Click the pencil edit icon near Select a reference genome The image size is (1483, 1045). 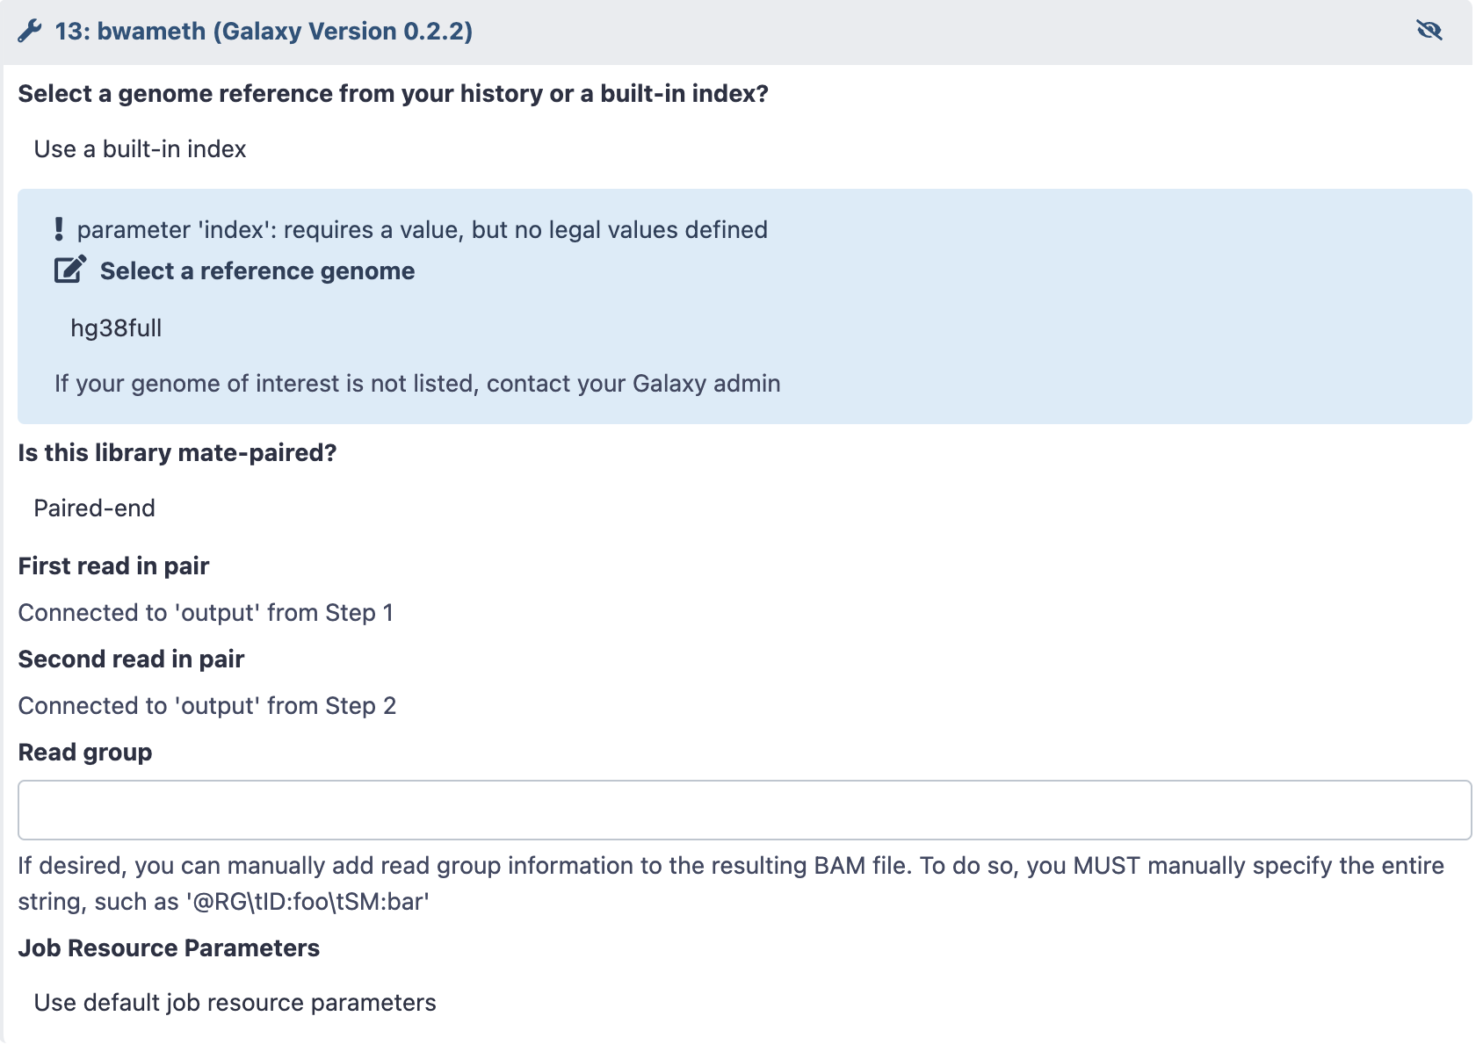69,270
